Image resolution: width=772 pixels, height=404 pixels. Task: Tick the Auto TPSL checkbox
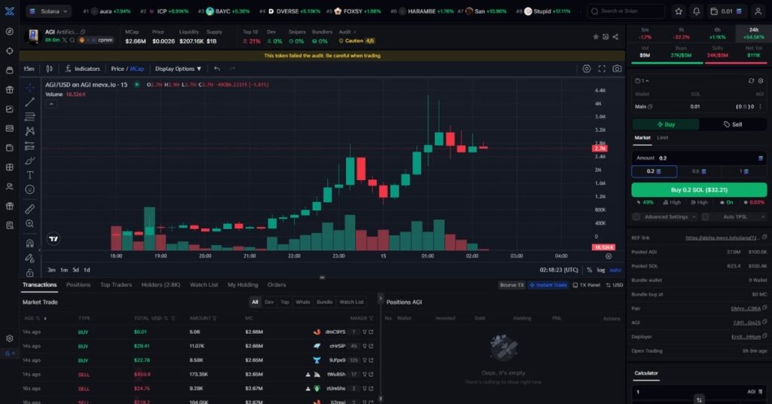click(705, 217)
